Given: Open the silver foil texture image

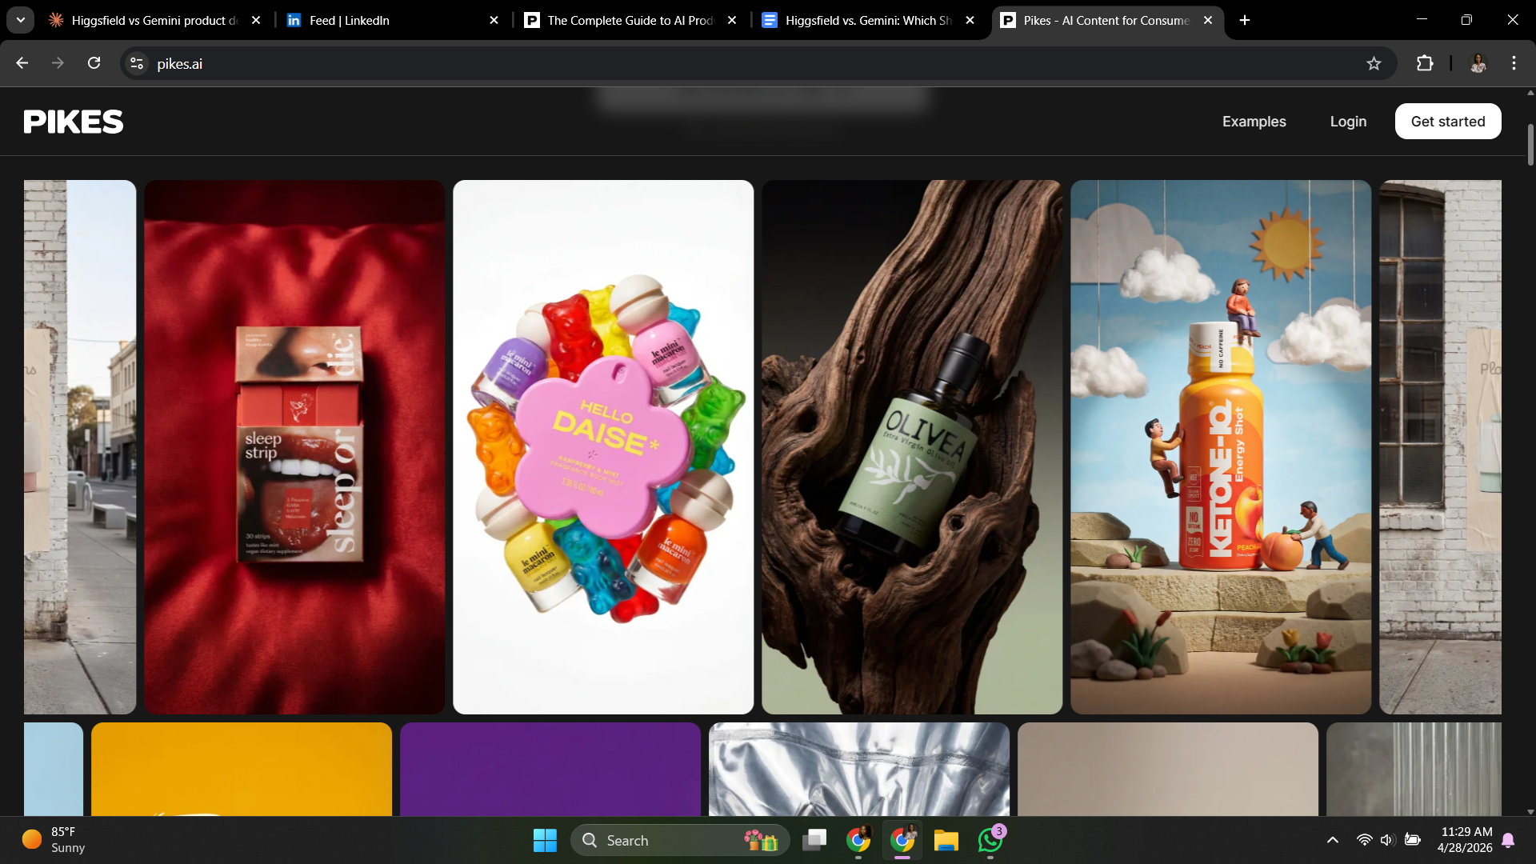Looking at the screenshot, I should (x=859, y=770).
